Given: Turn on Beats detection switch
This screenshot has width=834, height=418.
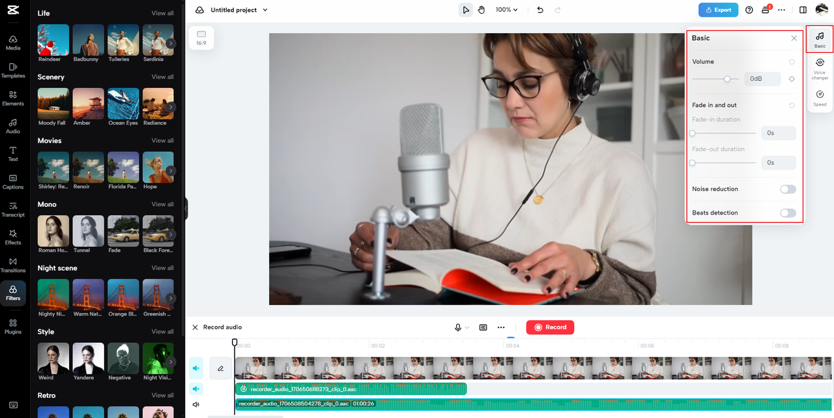Looking at the screenshot, I should [x=788, y=213].
